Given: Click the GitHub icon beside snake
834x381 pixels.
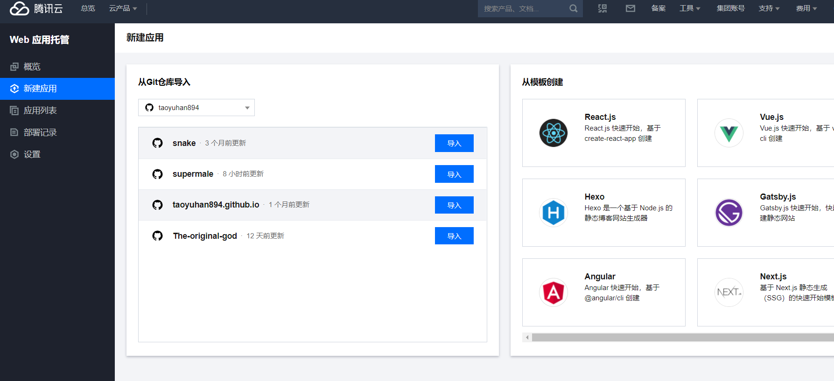Looking at the screenshot, I should coord(158,143).
